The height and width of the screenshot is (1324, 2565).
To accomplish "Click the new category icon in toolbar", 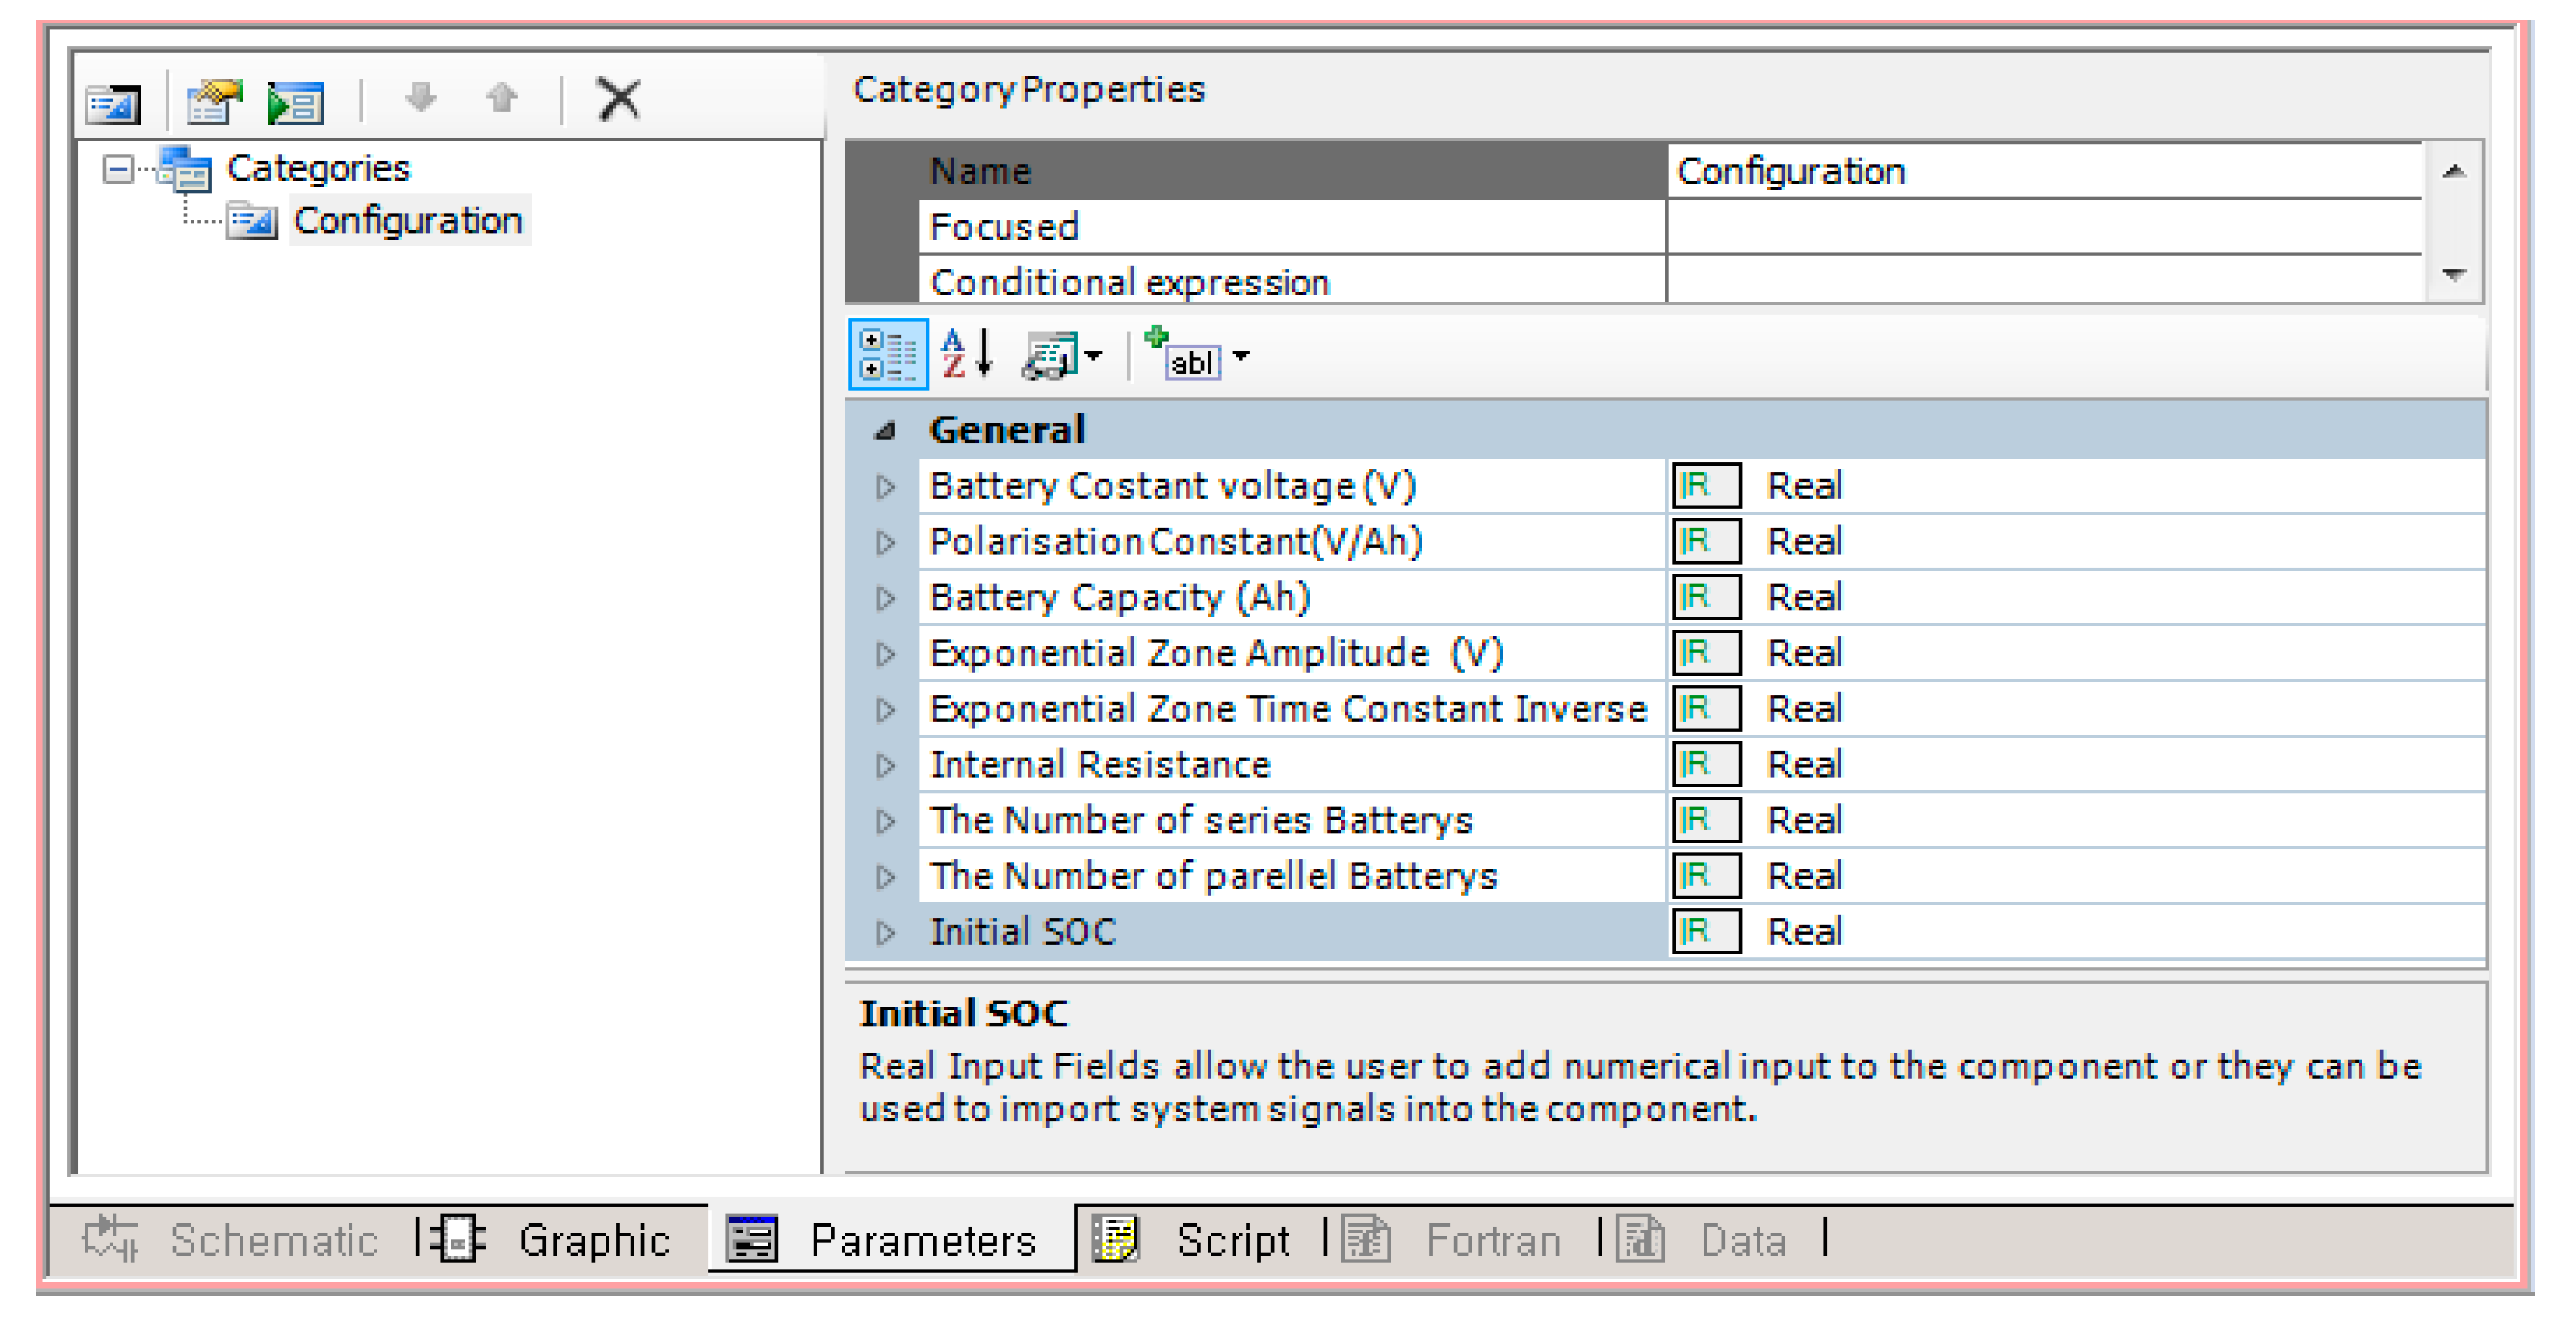I will (113, 104).
